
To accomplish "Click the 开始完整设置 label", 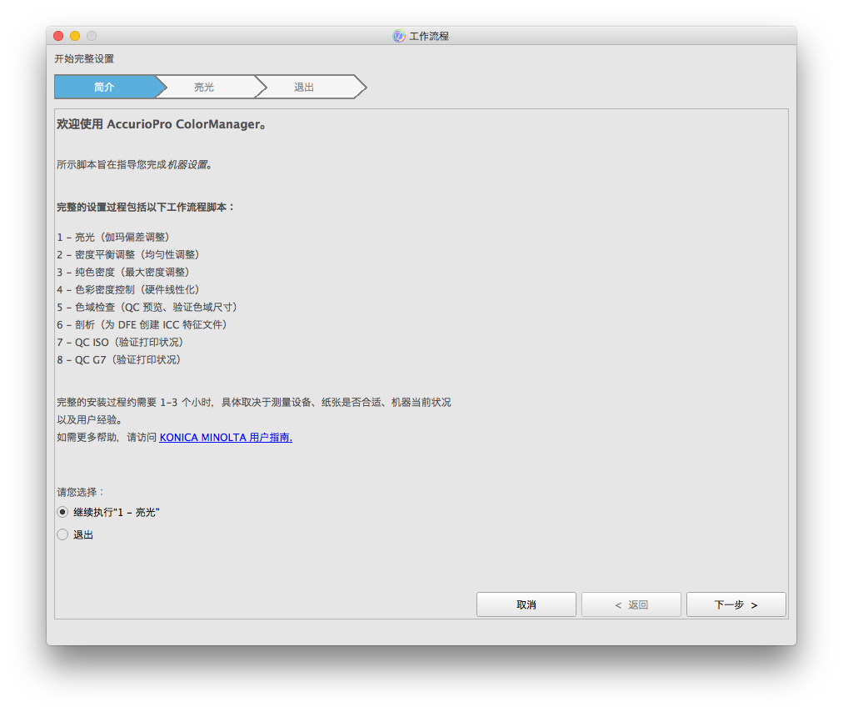I will (x=84, y=58).
